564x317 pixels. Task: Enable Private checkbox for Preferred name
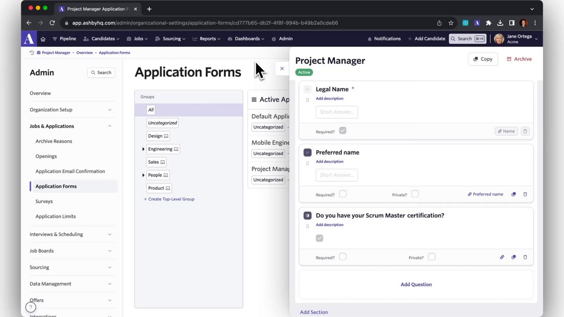click(x=415, y=194)
